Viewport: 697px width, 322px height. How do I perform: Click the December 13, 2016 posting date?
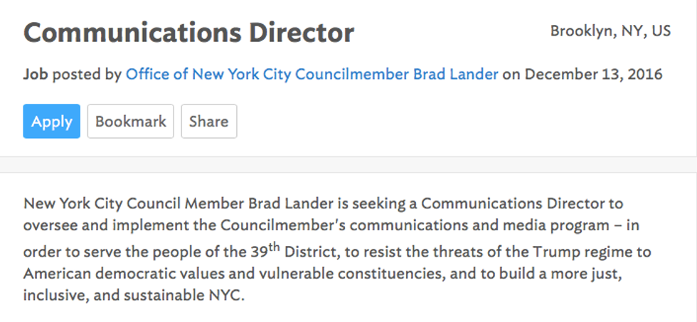point(593,74)
